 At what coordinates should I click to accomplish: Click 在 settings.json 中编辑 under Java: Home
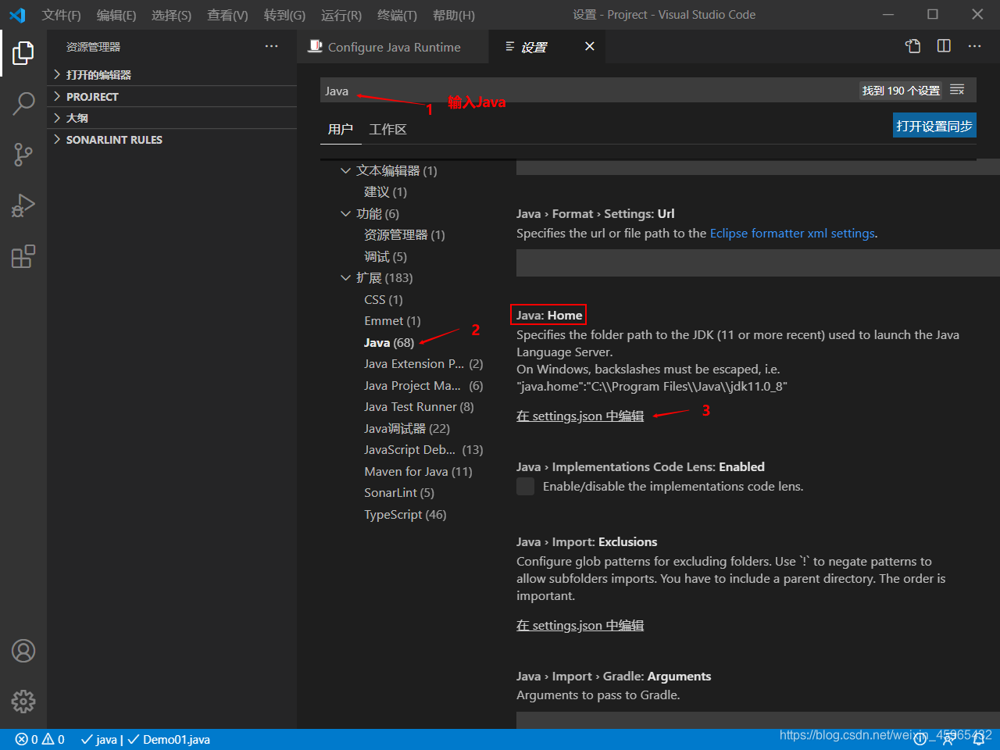pyautogui.click(x=580, y=416)
